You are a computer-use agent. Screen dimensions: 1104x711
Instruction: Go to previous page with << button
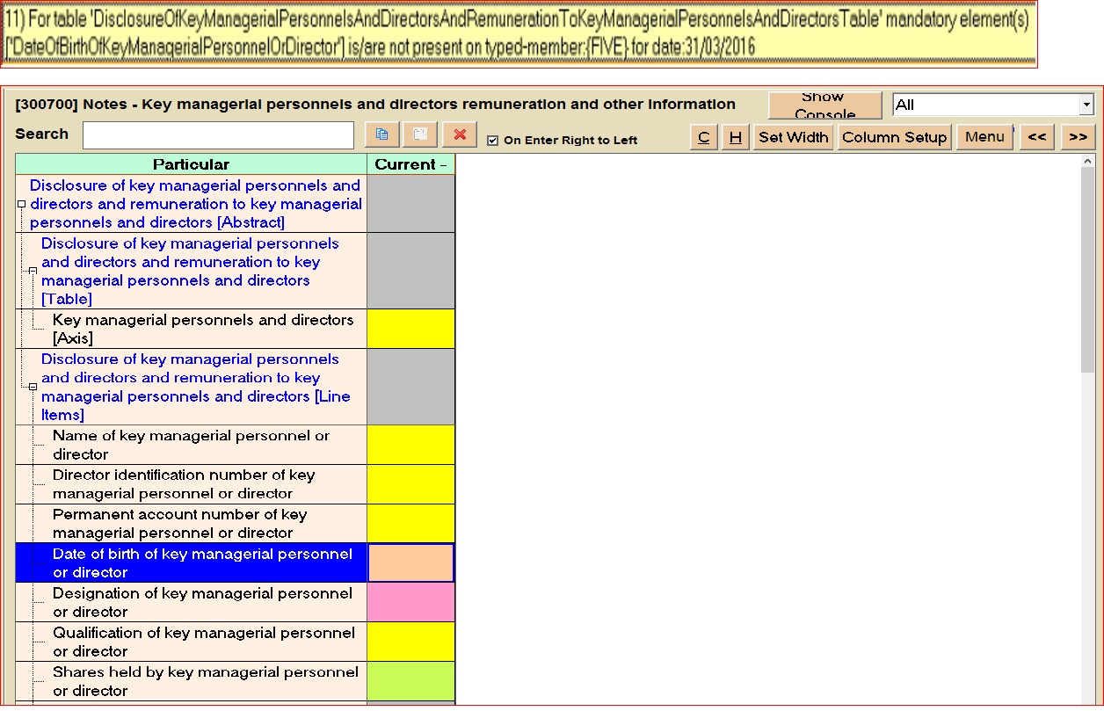coord(1037,137)
